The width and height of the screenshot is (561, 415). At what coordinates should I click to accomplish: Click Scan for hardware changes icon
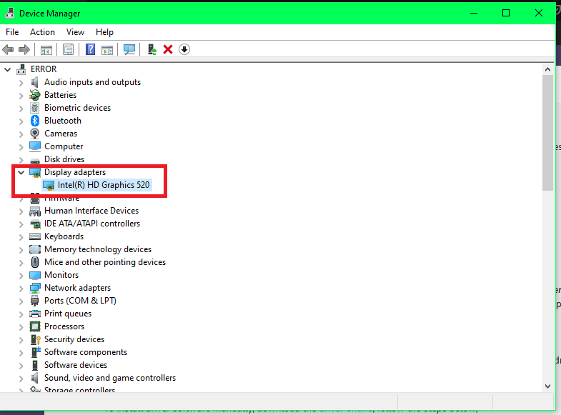coord(129,49)
